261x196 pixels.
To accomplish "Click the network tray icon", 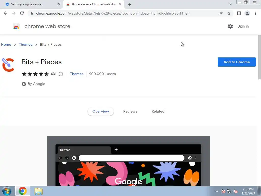I will (229, 191).
